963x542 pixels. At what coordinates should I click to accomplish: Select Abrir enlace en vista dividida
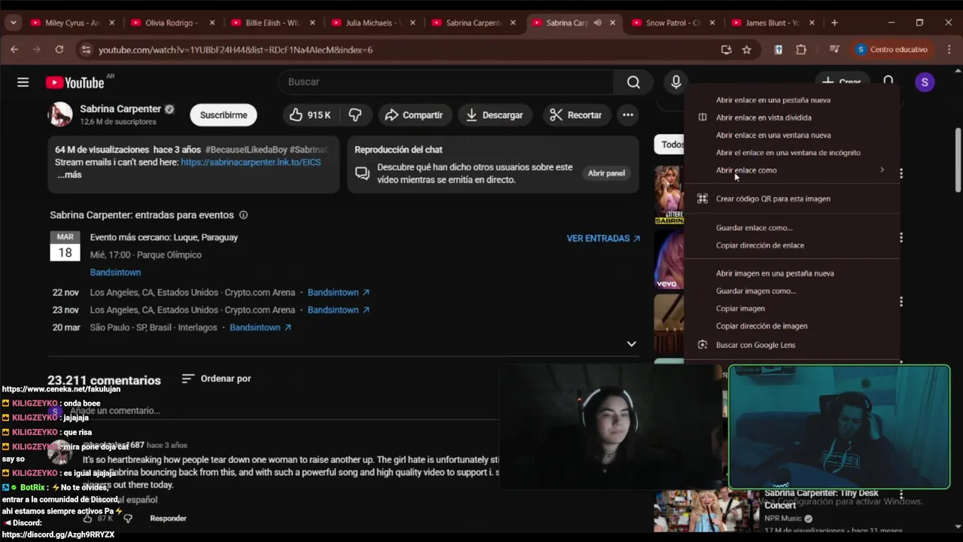[x=791, y=117]
